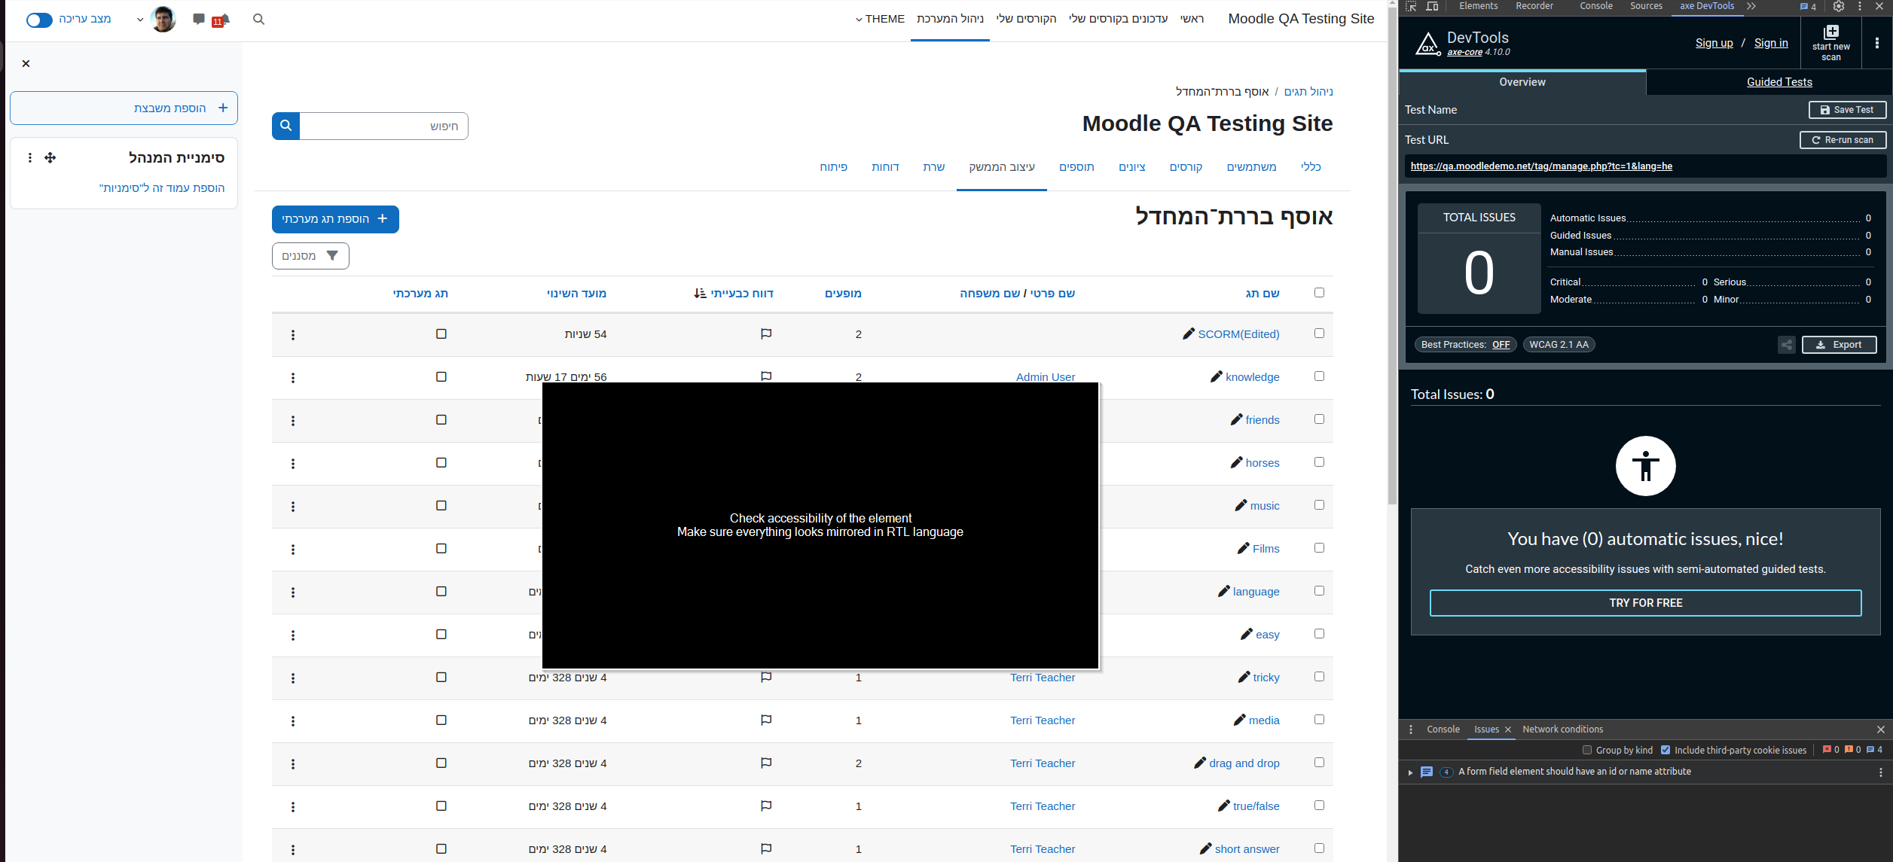The width and height of the screenshot is (1893, 862).
Task: Click the Export button
Action: click(1839, 345)
